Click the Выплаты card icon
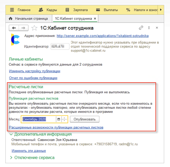 click(98, 10)
